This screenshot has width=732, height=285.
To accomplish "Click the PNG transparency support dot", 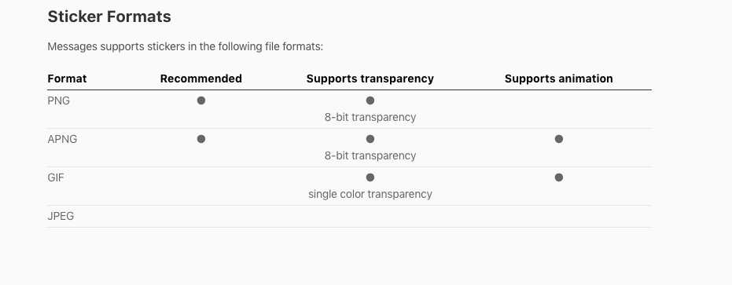I will pyautogui.click(x=370, y=100).
